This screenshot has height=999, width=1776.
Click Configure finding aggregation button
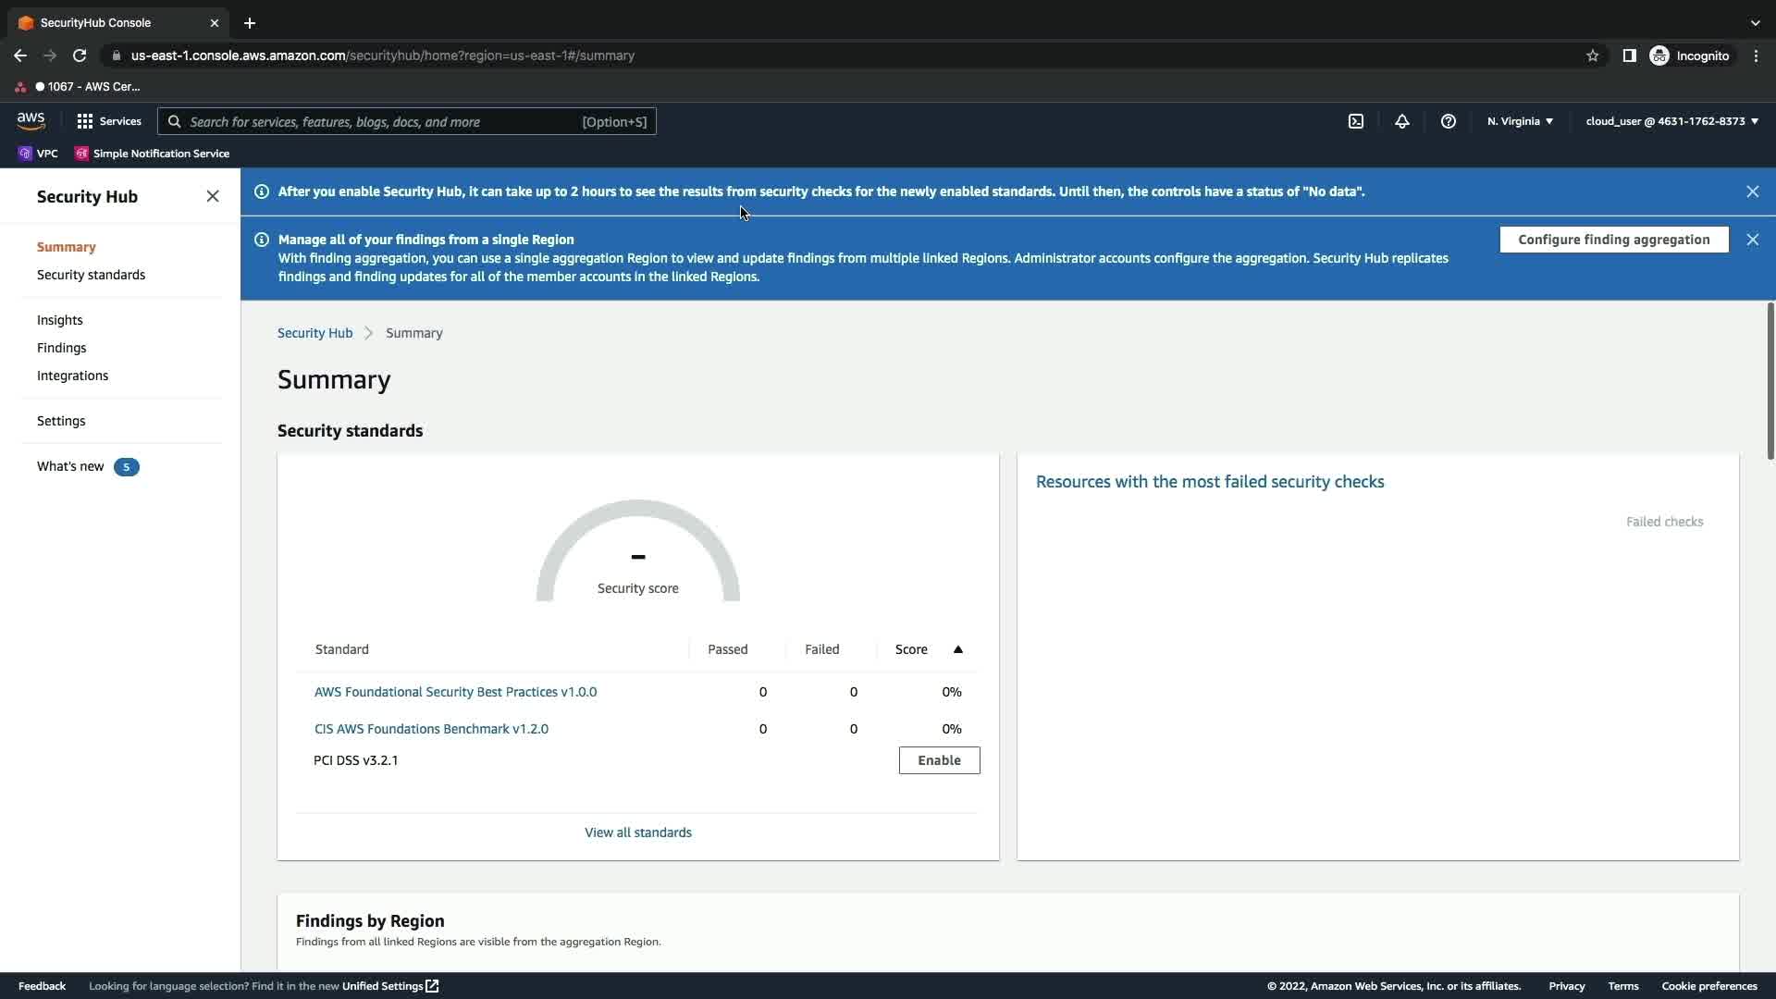pyautogui.click(x=1613, y=240)
